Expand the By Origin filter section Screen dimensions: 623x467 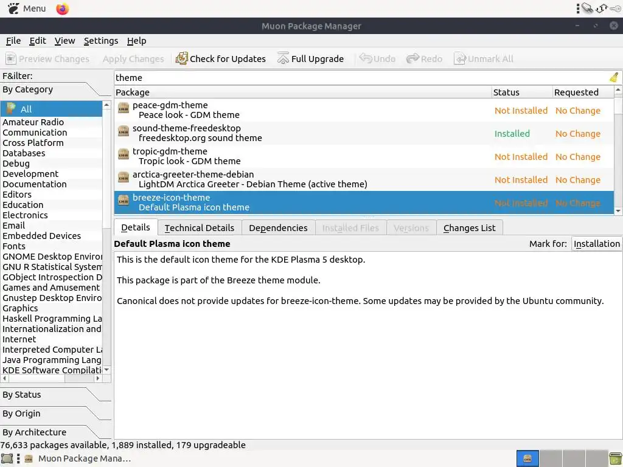(x=55, y=413)
